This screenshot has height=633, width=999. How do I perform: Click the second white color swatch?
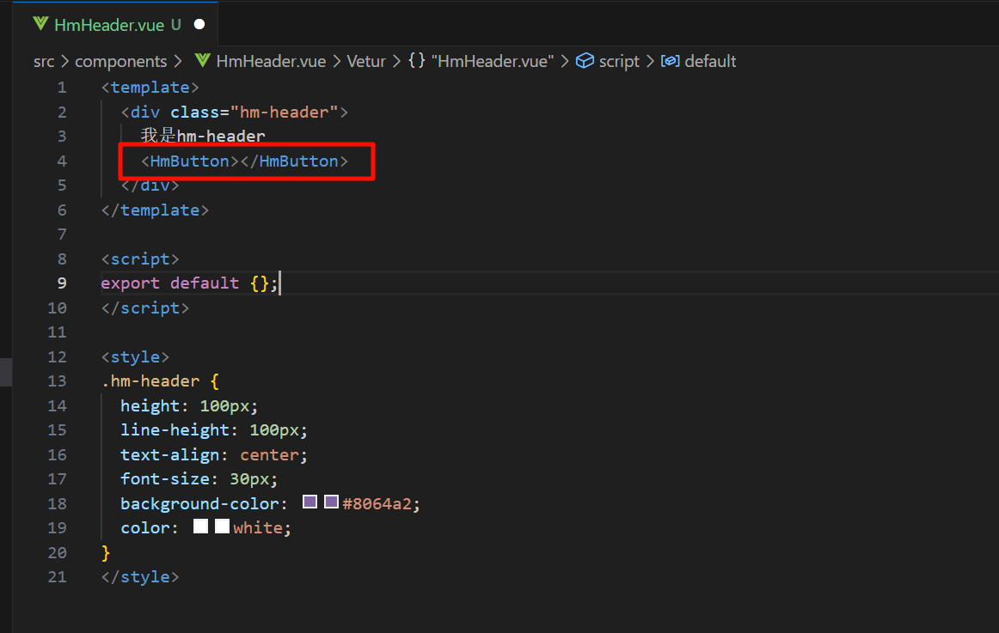tap(222, 526)
